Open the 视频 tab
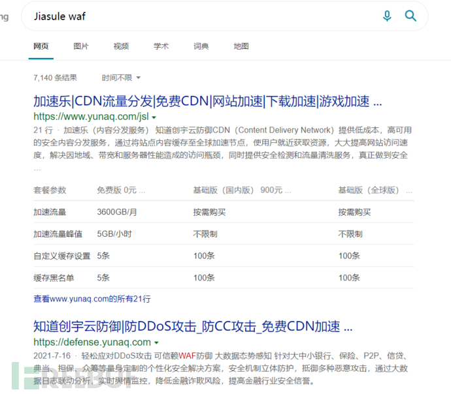This screenshot has height=394, width=451. (x=121, y=46)
